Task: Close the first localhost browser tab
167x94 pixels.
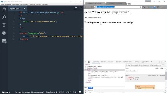Action: (x=104, y=3)
